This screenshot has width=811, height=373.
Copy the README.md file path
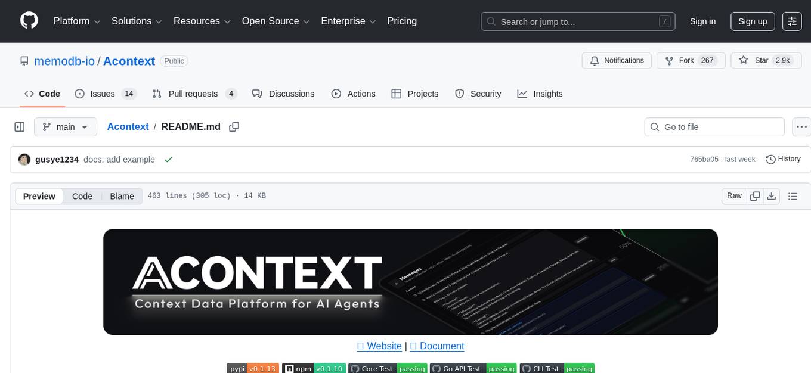click(x=234, y=126)
